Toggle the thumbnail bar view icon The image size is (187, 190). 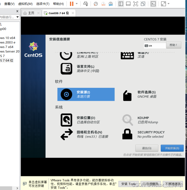(128, 4)
